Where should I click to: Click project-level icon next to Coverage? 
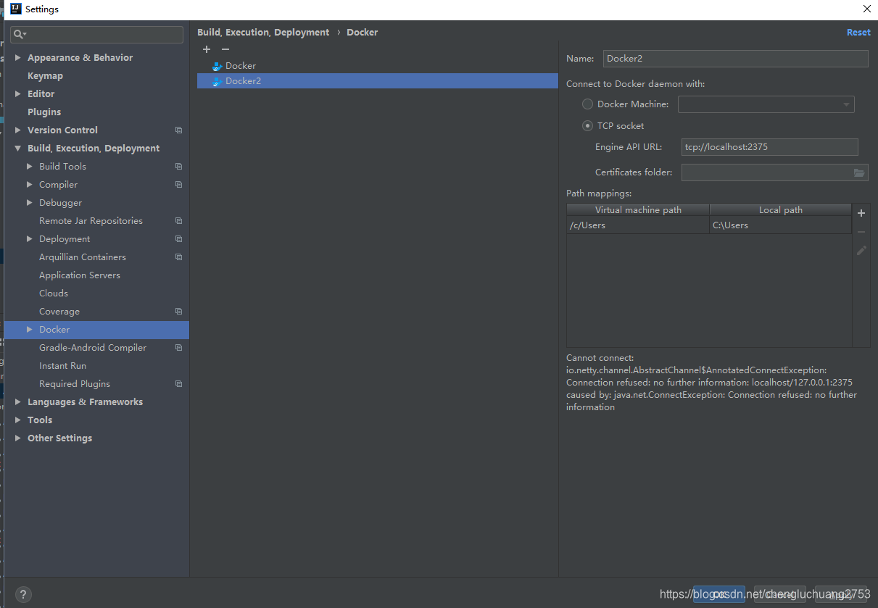pyautogui.click(x=179, y=312)
